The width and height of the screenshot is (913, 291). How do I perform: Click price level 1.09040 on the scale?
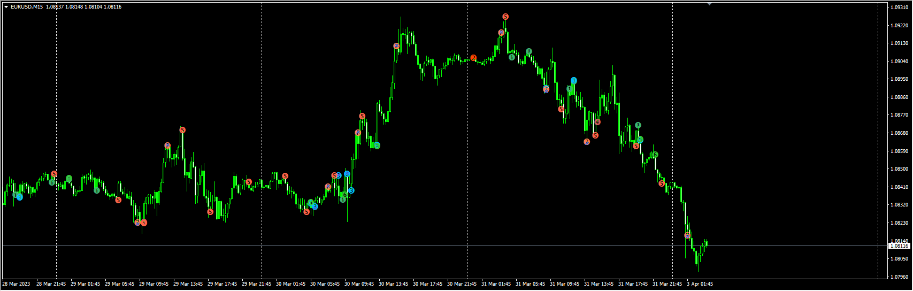pos(900,62)
